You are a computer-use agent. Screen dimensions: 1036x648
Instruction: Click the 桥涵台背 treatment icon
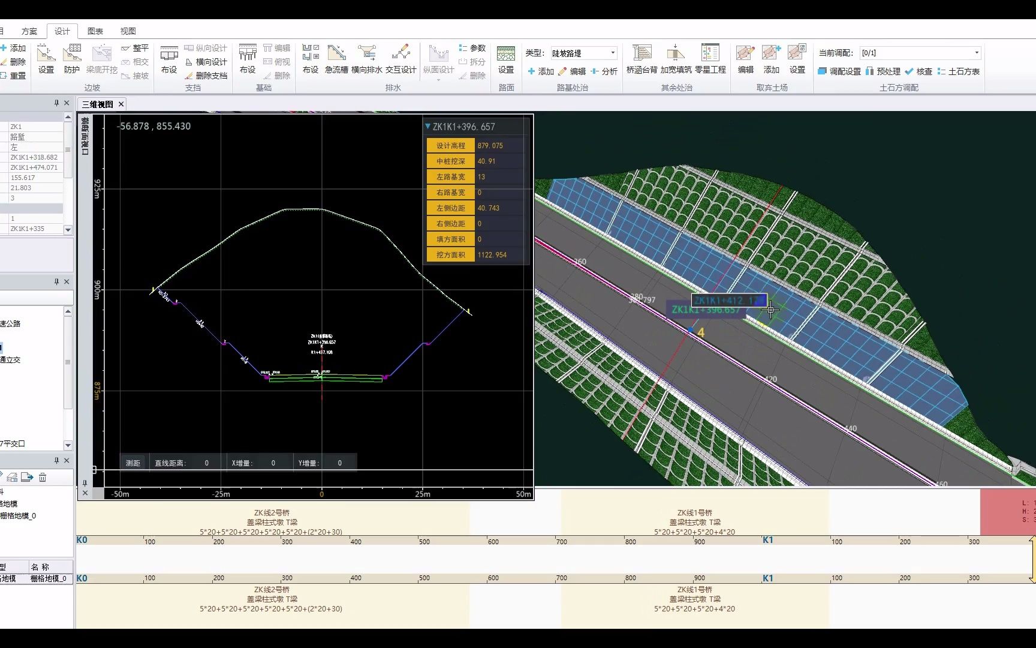click(x=642, y=60)
